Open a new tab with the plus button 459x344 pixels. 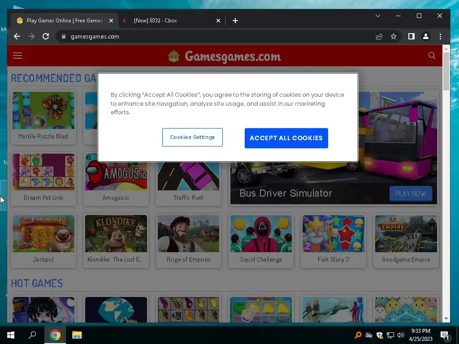coord(235,21)
